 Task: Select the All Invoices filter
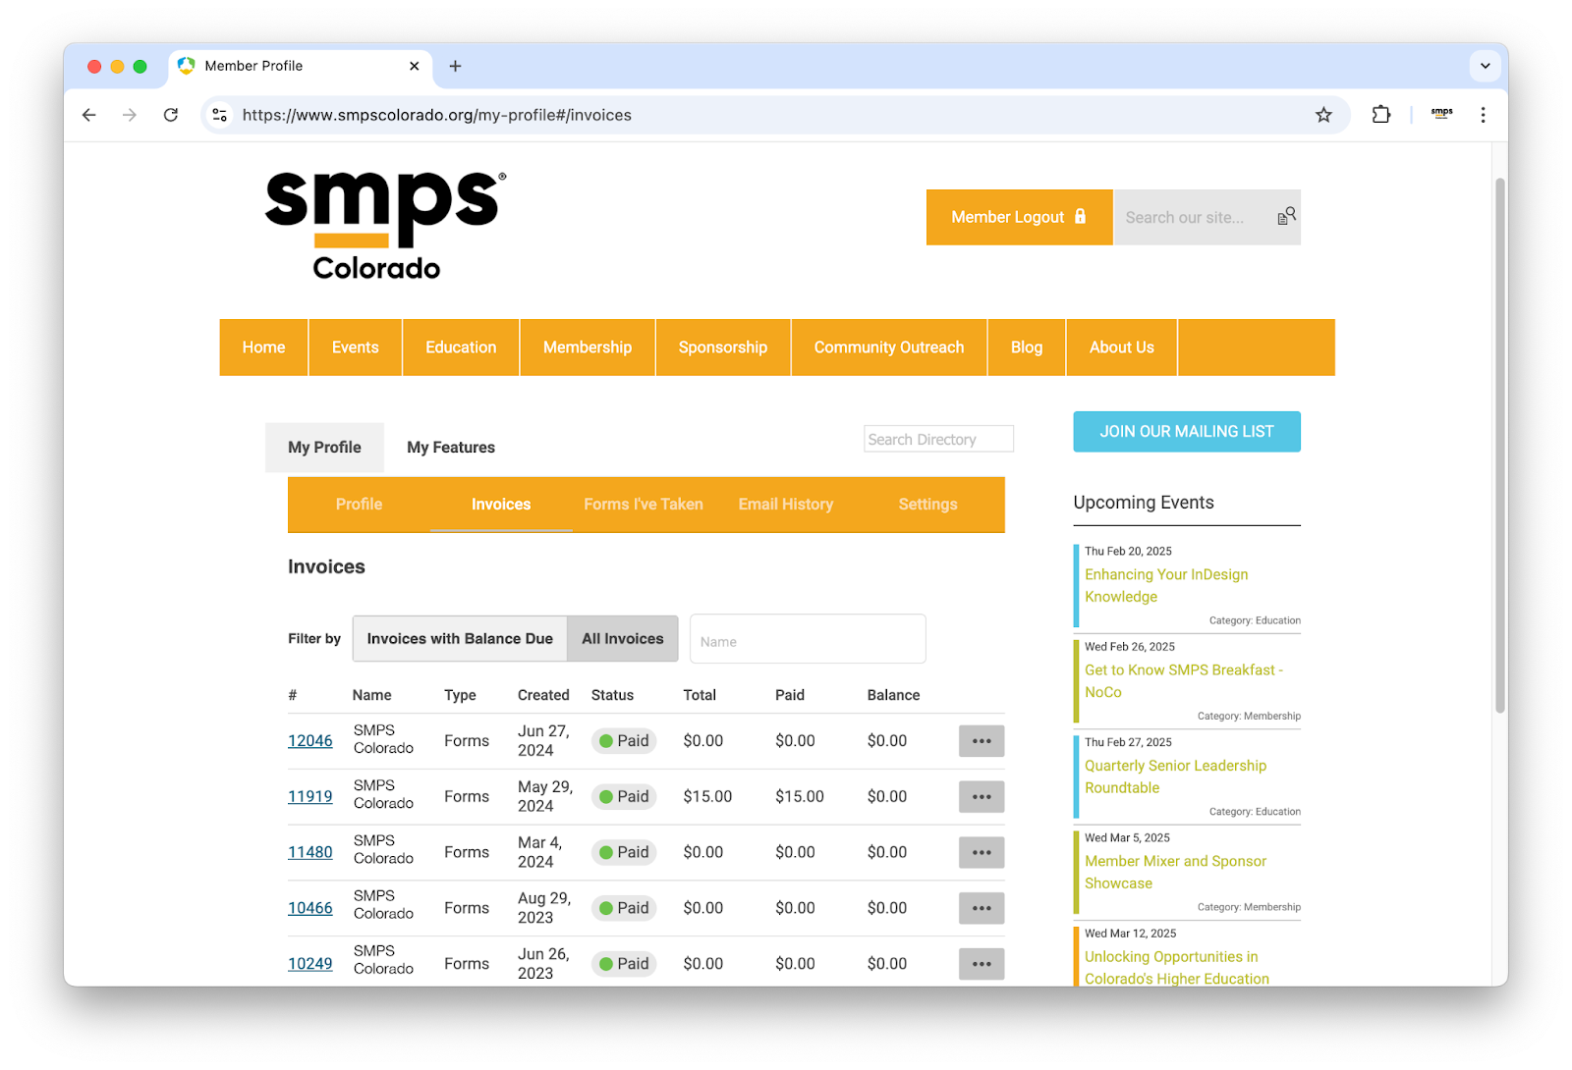coord(623,638)
